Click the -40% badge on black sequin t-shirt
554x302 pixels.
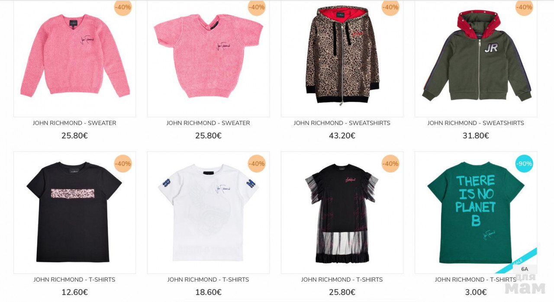pyautogui.click(x=123, y=164)
